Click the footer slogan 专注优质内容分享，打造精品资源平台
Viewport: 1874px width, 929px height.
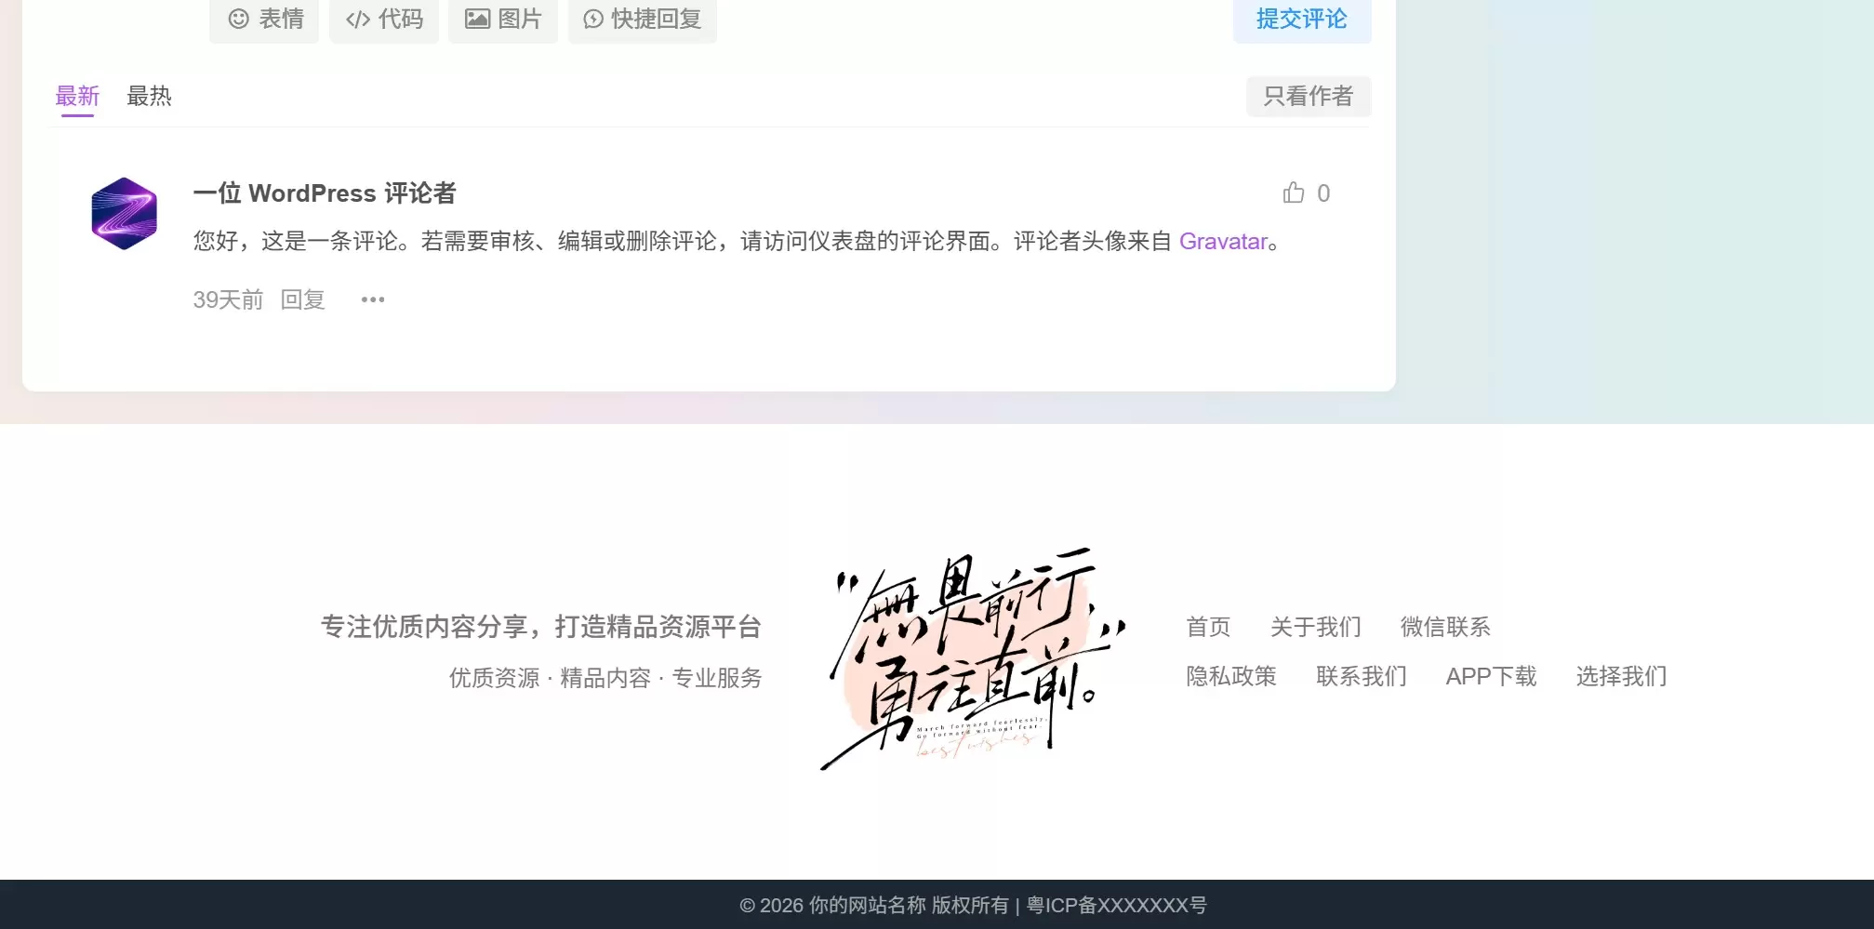point(541,627)
